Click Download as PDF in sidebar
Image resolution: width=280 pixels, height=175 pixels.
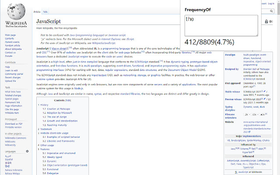pyautogui.click(x=14, y=124)
